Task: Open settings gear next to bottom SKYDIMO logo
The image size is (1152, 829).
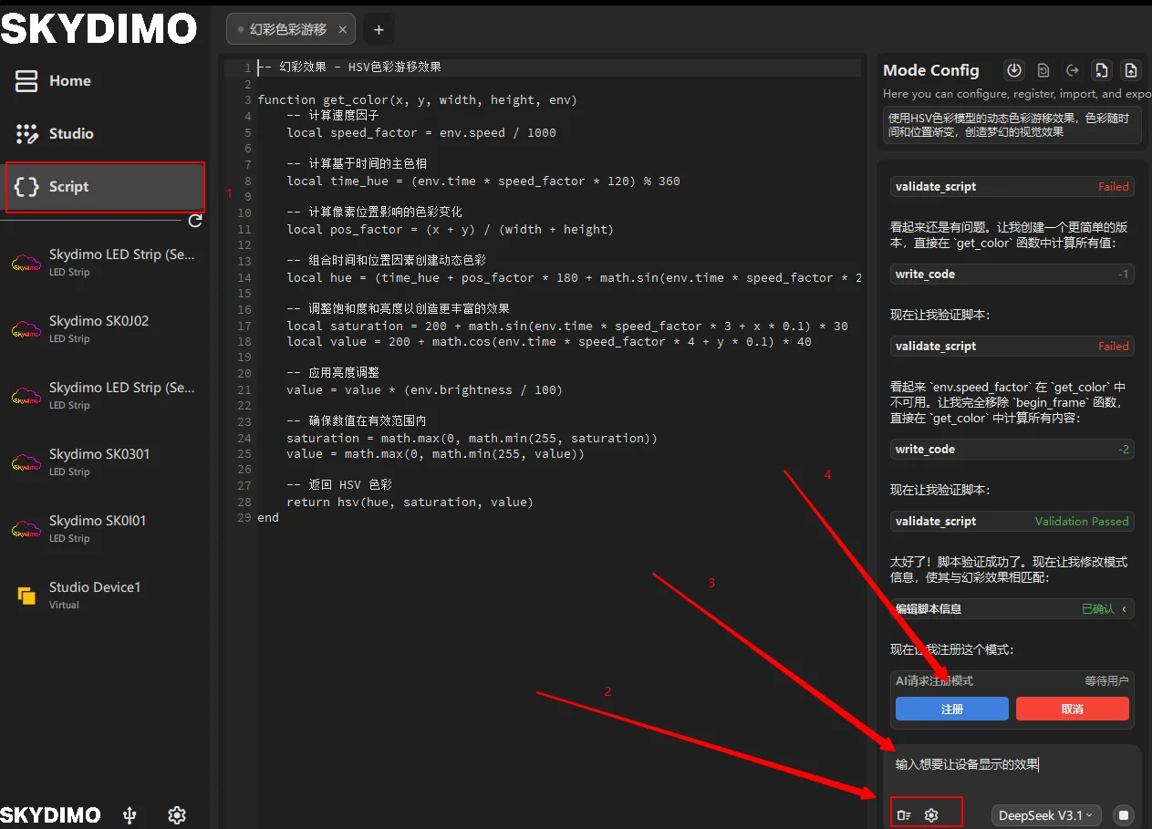Action: tap(177, 815)
